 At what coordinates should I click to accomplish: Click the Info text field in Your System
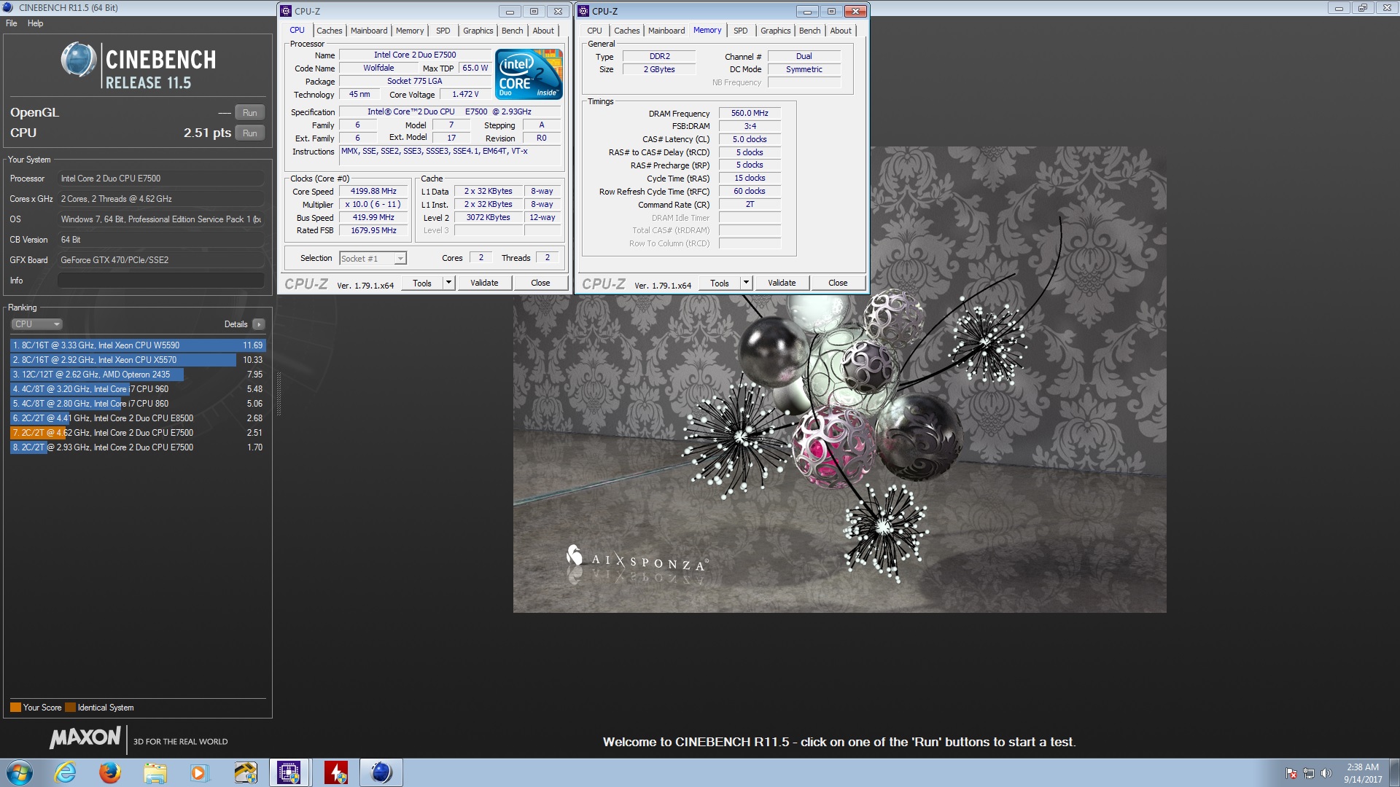point(160,281)
